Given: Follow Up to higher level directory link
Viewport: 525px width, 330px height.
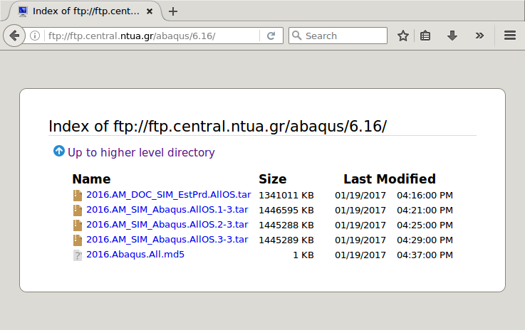Looking at the screenshot, I should click(141, 152).
